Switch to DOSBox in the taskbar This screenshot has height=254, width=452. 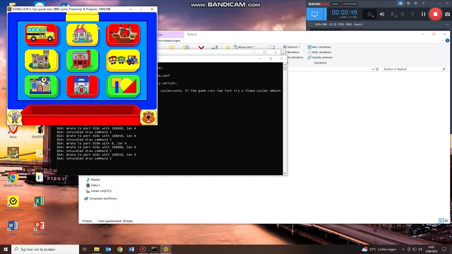pos(166,249)
